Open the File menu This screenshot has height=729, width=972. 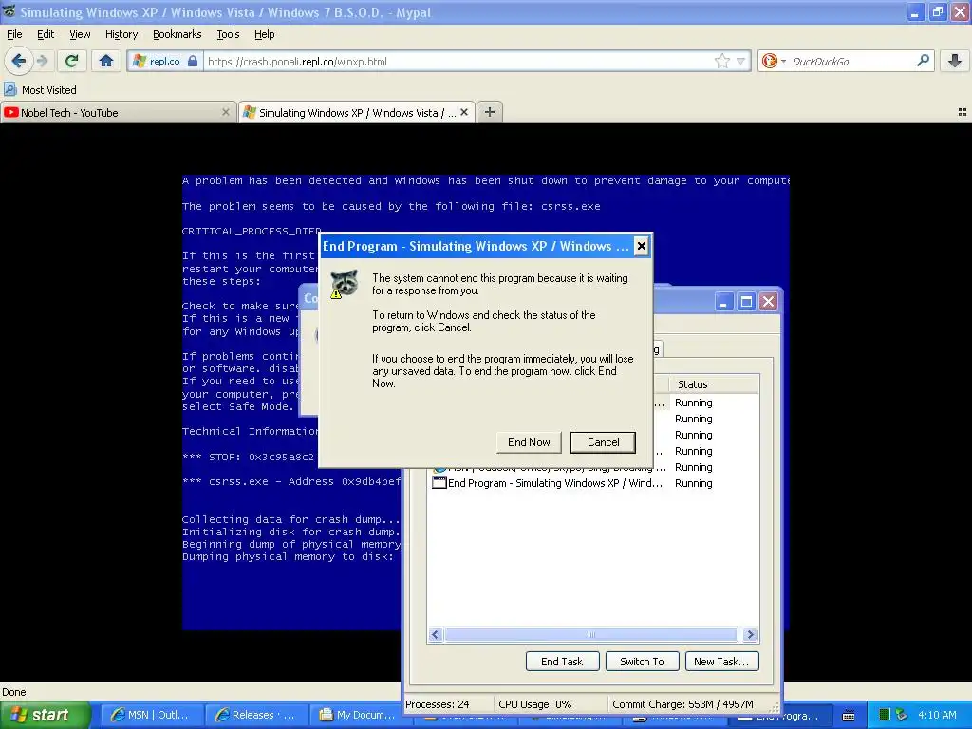point(14,34)
